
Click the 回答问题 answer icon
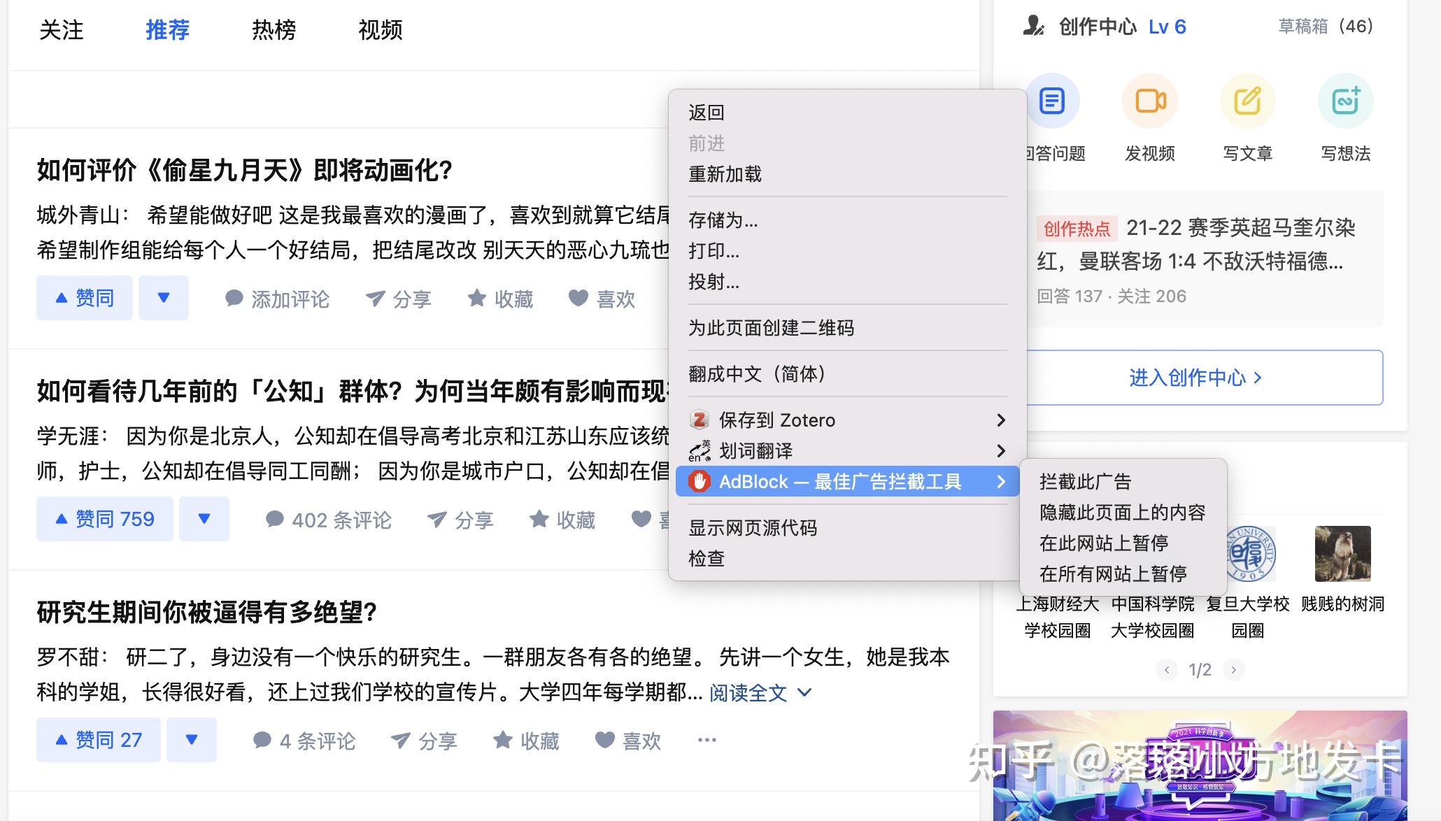pyautogui.click(x=1052, y=101)
